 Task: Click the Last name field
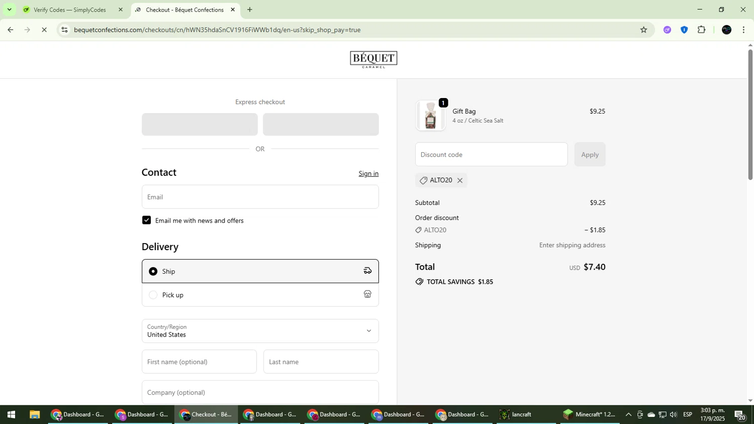pyautogui.click(x=321, y=362)
